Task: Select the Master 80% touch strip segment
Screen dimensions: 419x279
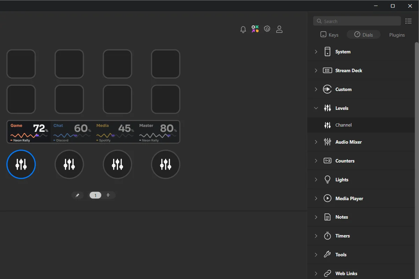Action: pyautogui.click(x=158, y=132)
